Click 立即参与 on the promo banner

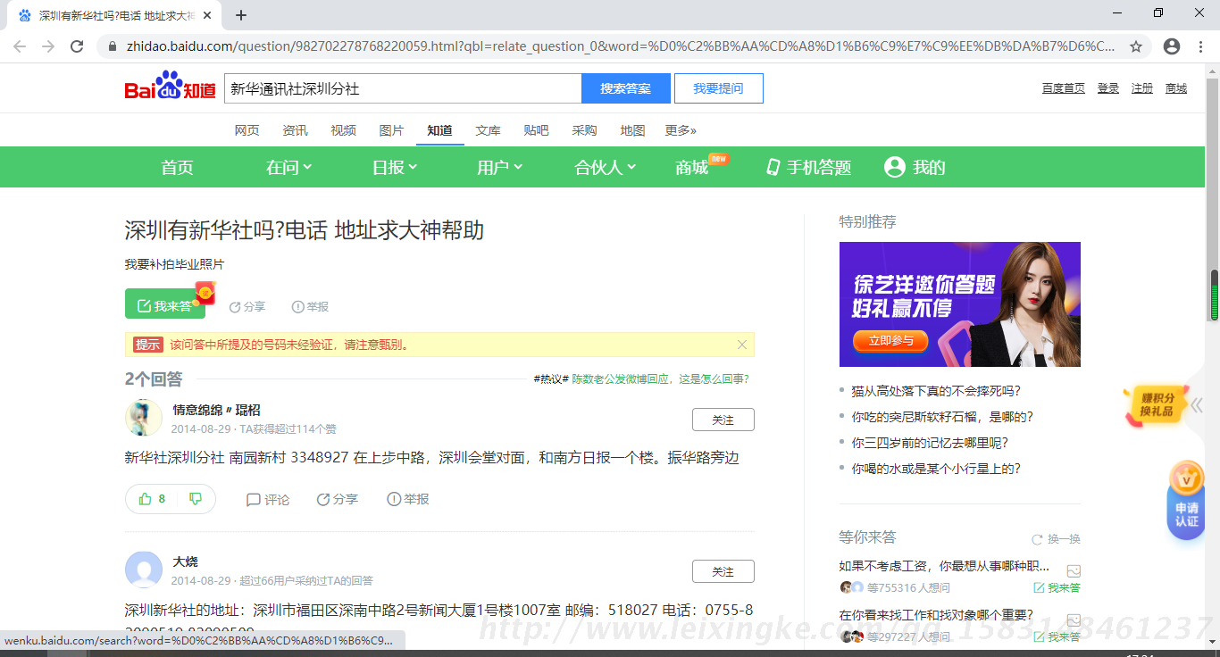(x=890, y=340)
